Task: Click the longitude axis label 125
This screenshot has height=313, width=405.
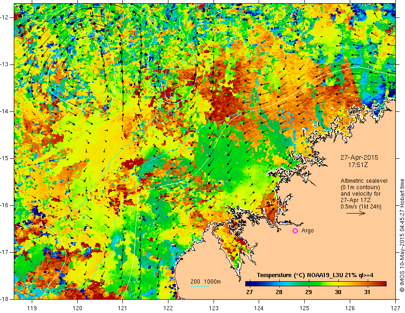Action: [305, 308]
